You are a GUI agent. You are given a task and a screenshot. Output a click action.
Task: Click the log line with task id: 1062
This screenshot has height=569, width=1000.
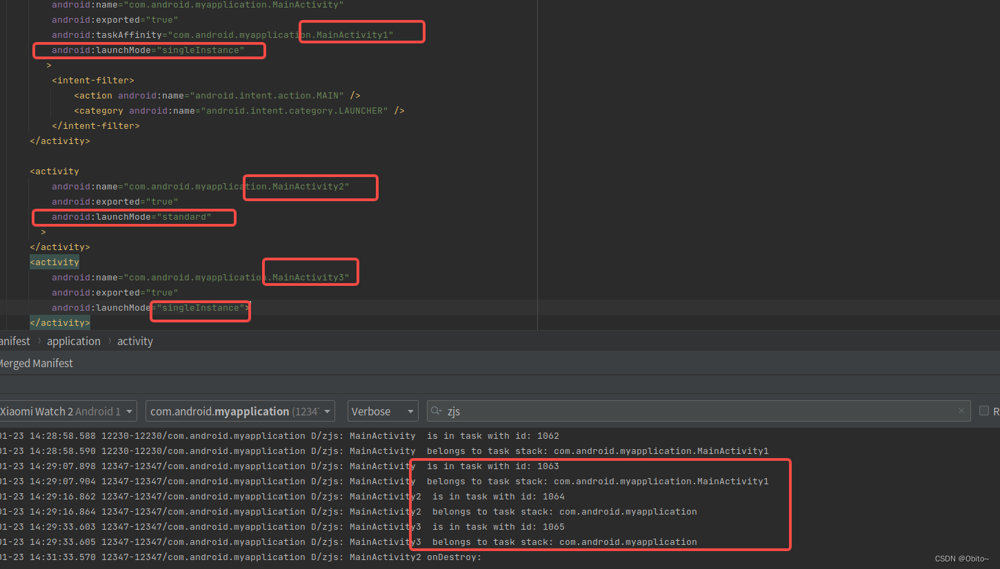tap(279, 436)
